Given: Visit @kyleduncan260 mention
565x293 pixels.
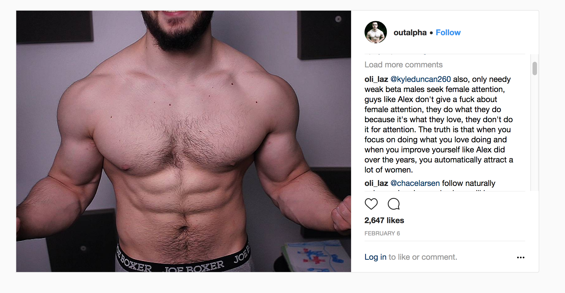Looking at the screenshot, I should pyautogui.click(x=421, y=79).
